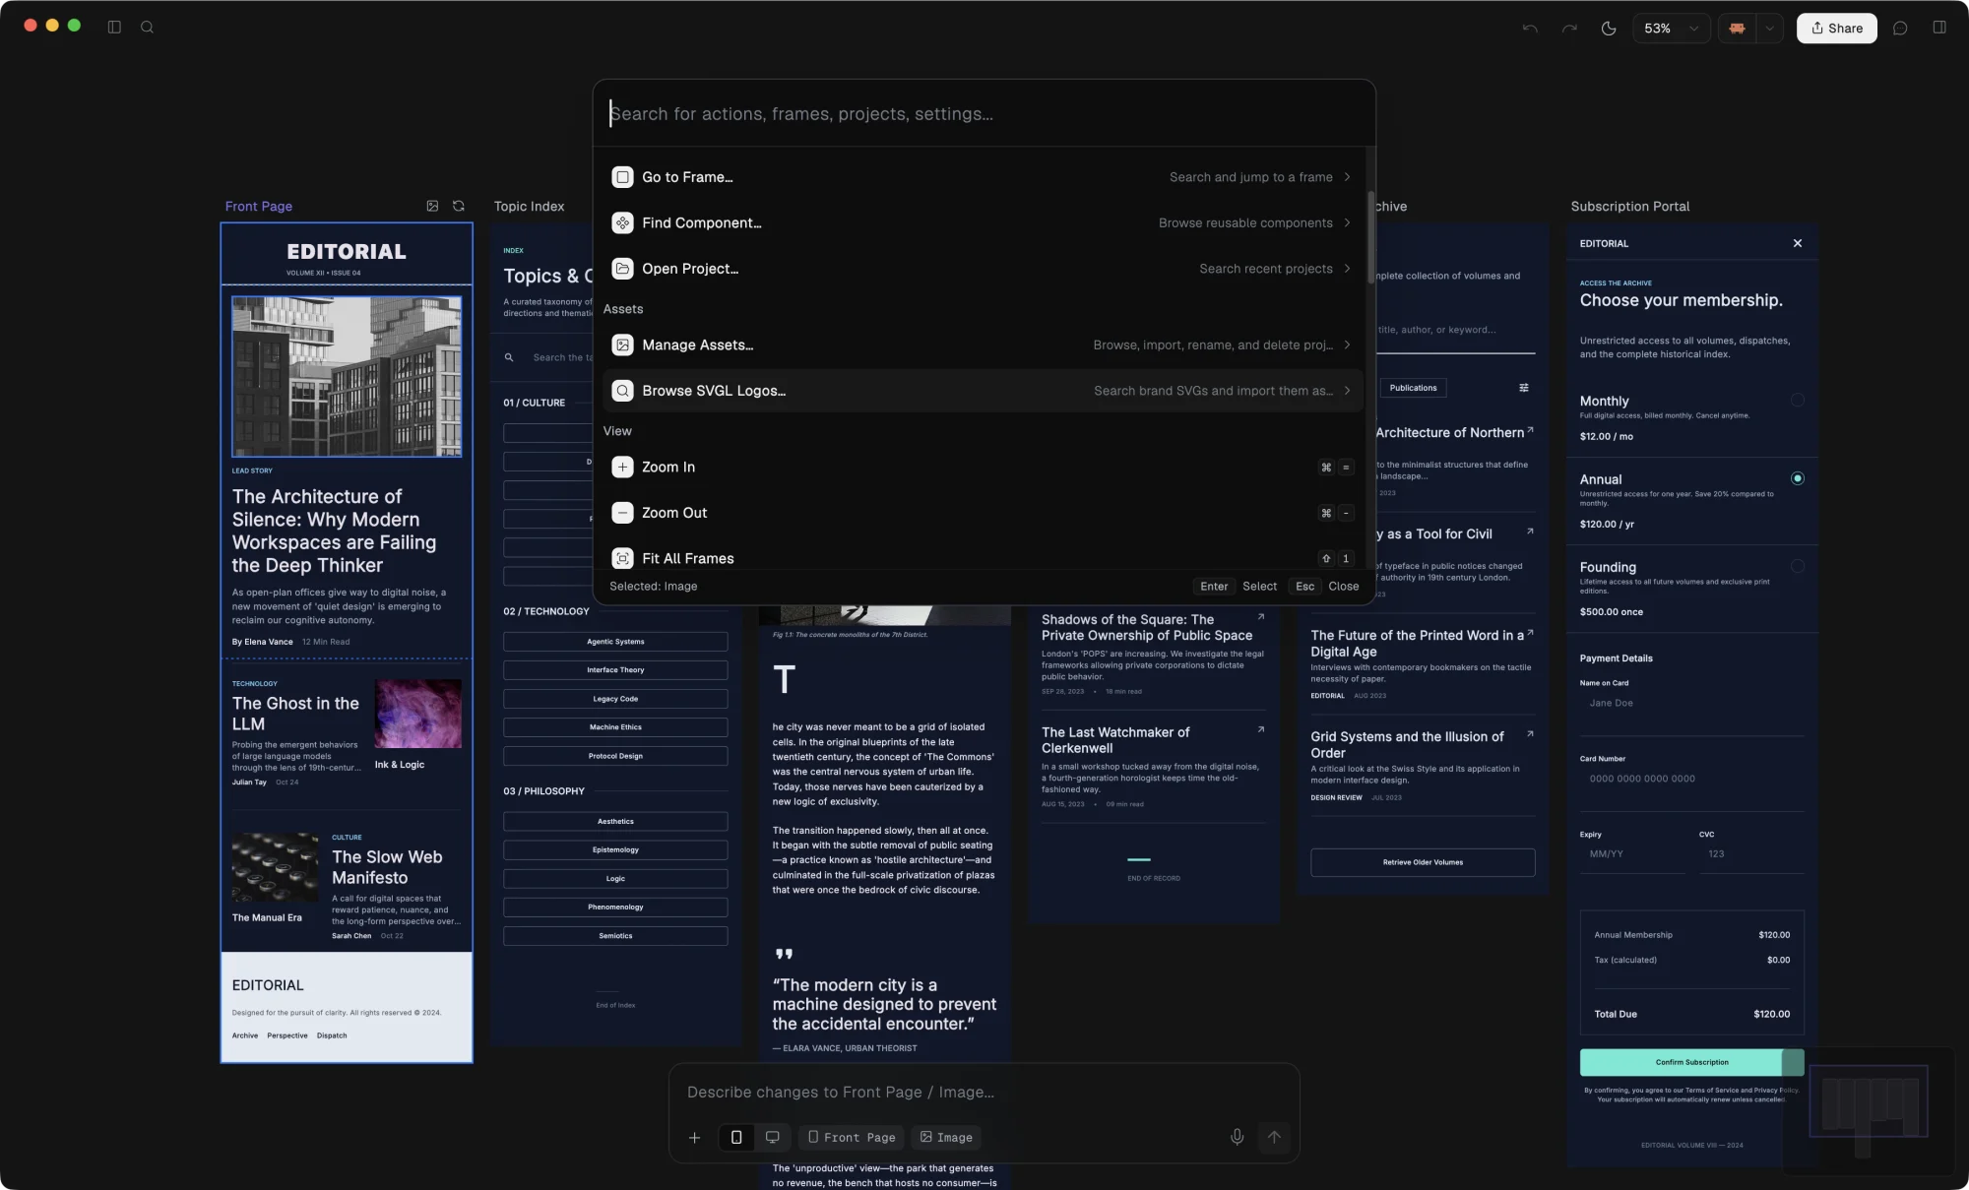This screenshot has height=1190, width=1969.
Task: Expand the Browse SVGL Logos chevron arrow
Action: click(1347, 391)
